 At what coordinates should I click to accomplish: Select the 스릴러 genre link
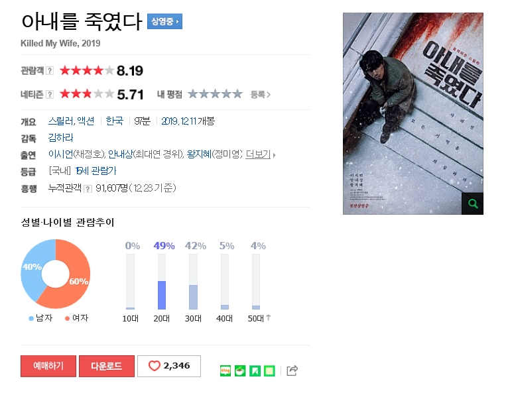pos(61,121)
